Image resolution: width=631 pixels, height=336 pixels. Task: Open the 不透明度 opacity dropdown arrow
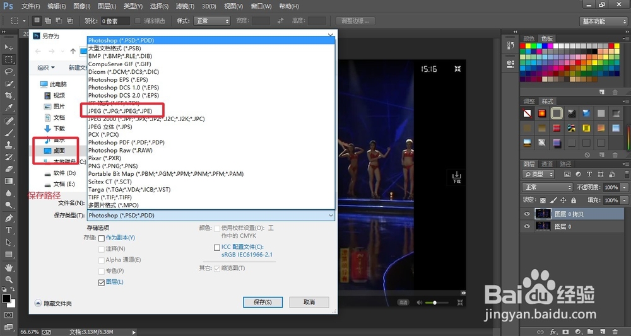pos(624,187)
